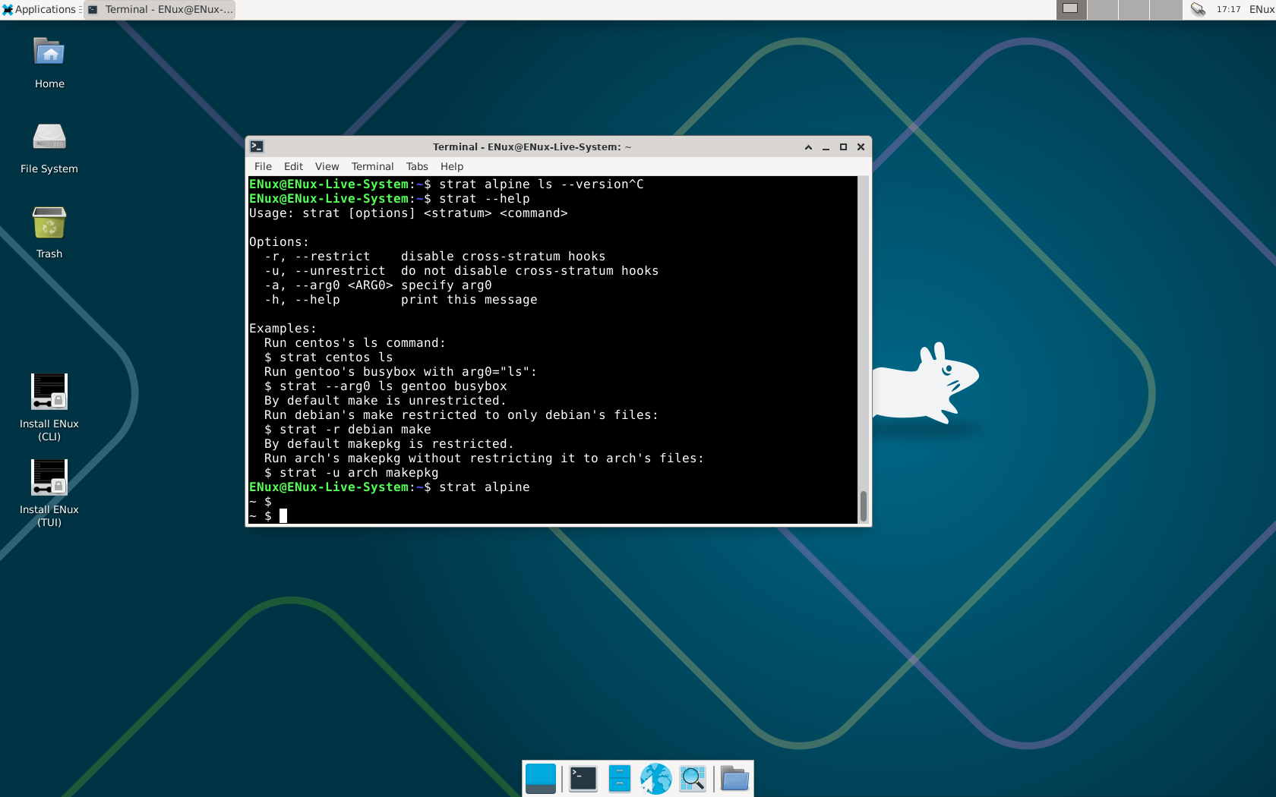Image resolution: width=1276 pixels, height=797 pixels.
Task: Open the Tabs menu in Terminal
Action: pos(417,166)
